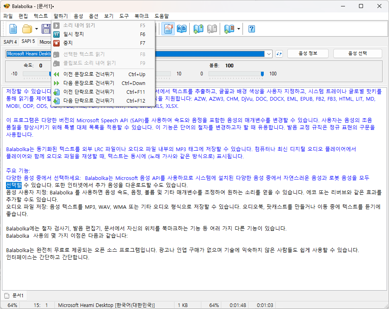Screen dimensions: 389x309
Task: Click the AB book dictionary icon
Action: (182, 29)
